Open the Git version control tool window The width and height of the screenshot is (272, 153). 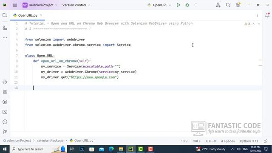[5, 132]
